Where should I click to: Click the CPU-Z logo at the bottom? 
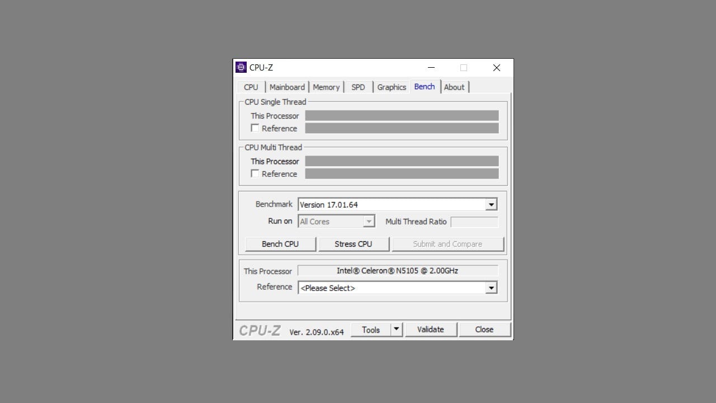pos(260,330)
